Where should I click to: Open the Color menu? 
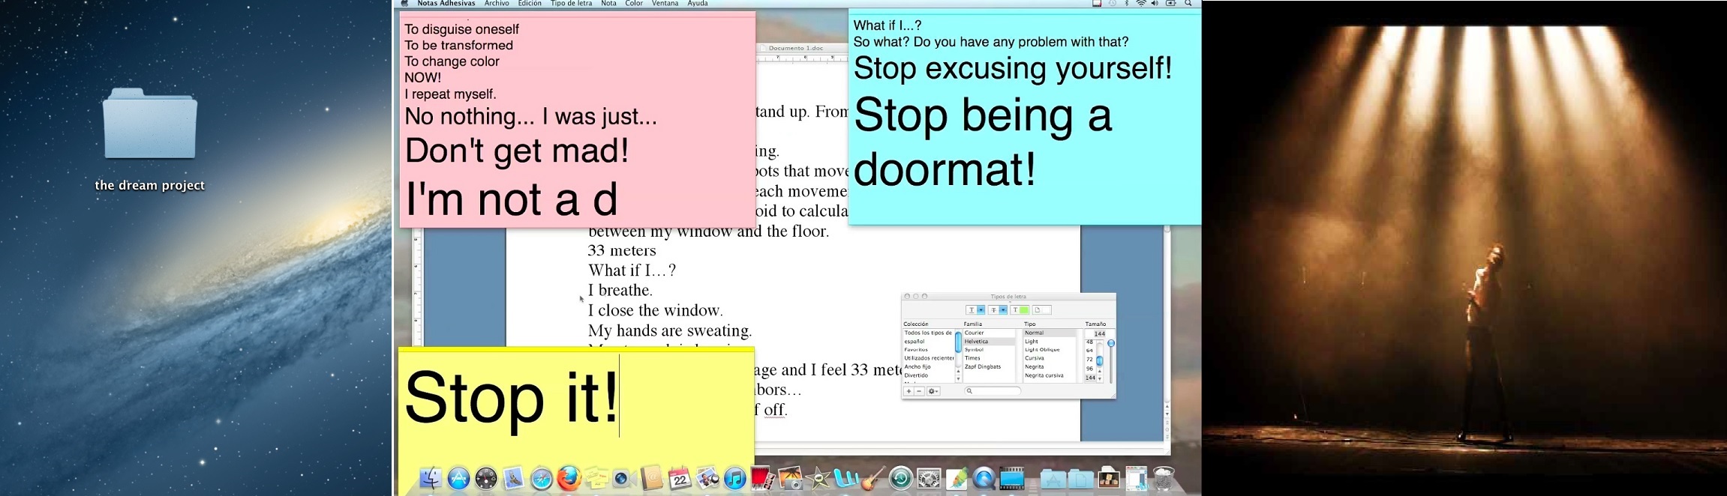point(634,4)
